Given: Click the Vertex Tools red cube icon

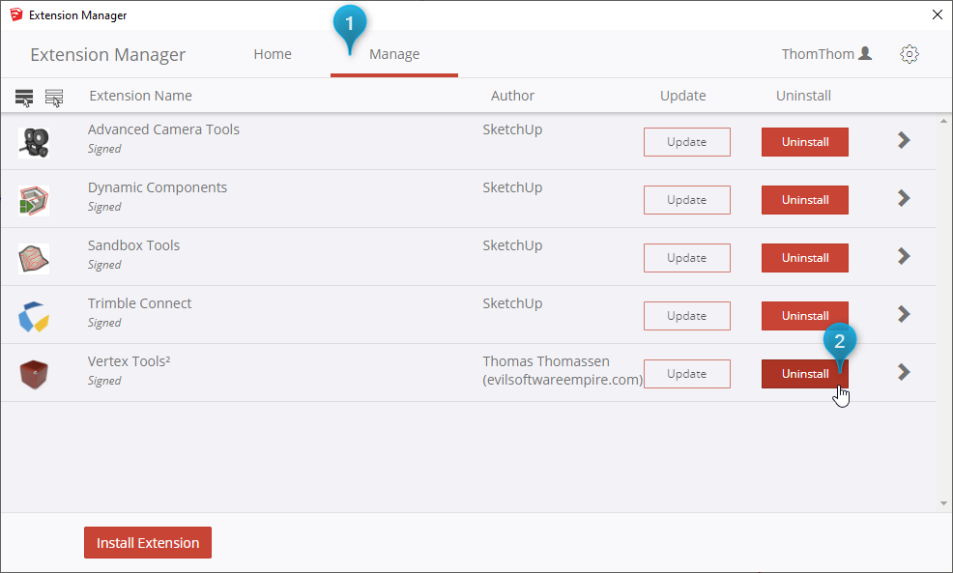Looking at the screenshot, I should point(34,374).
